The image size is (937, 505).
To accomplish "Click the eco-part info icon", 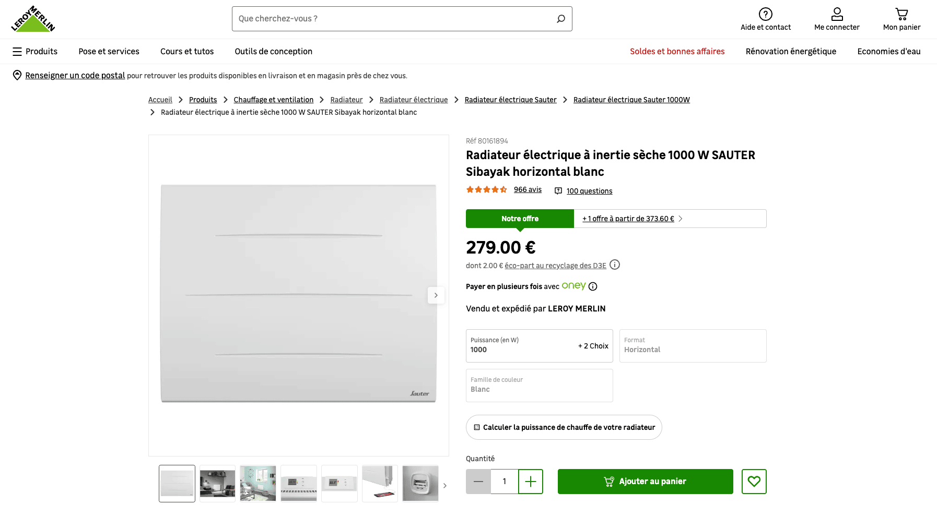I will click(x=615, y=264).
